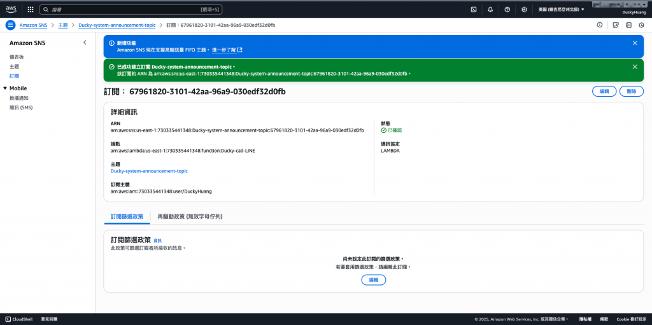Select 訂閱 in the sidebar
The height and width of the screenshot is (325, 652).
point(14,76)
